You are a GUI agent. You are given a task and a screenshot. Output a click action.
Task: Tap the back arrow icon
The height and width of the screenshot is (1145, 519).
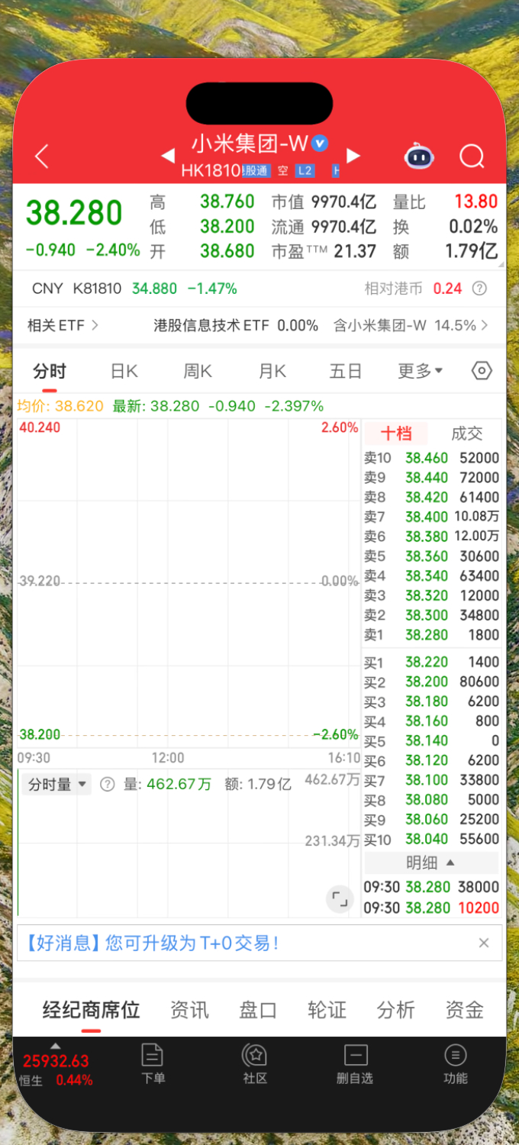[x=41, y=156]
